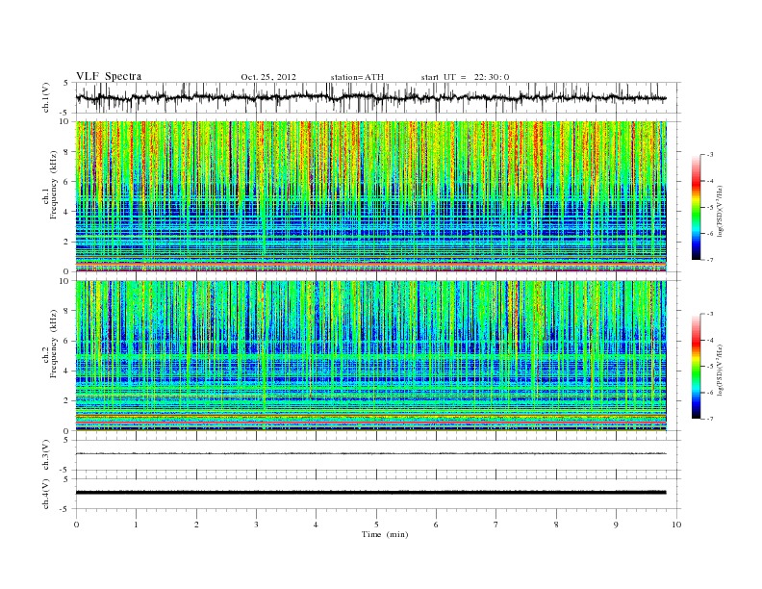The image size is (762, 589).
Task: Click the "ch.3(V)" axis label
Action: tap(46, 455)
